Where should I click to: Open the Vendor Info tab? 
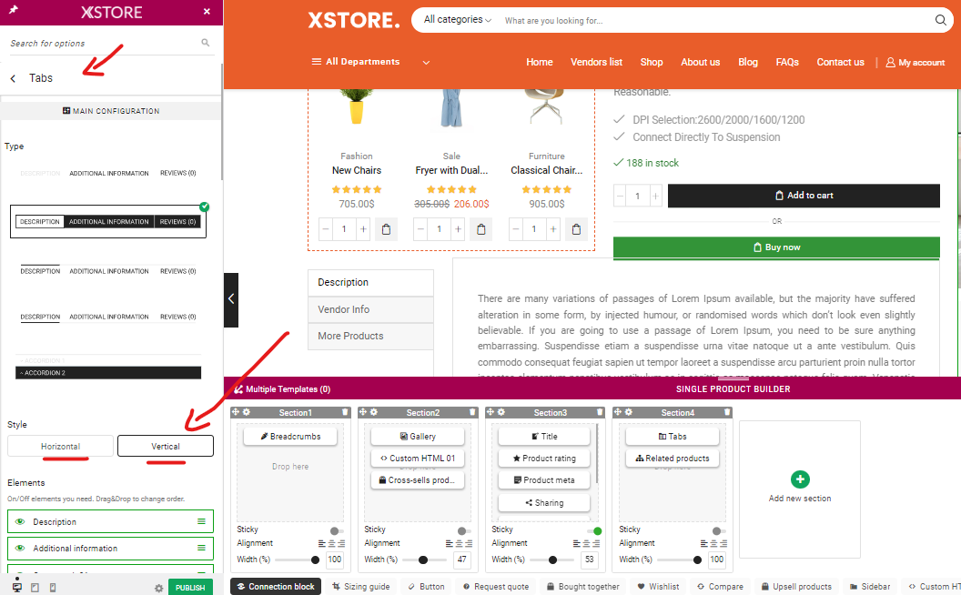point(370,309)
